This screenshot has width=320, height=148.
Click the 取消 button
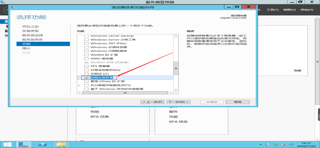(238, 102)
